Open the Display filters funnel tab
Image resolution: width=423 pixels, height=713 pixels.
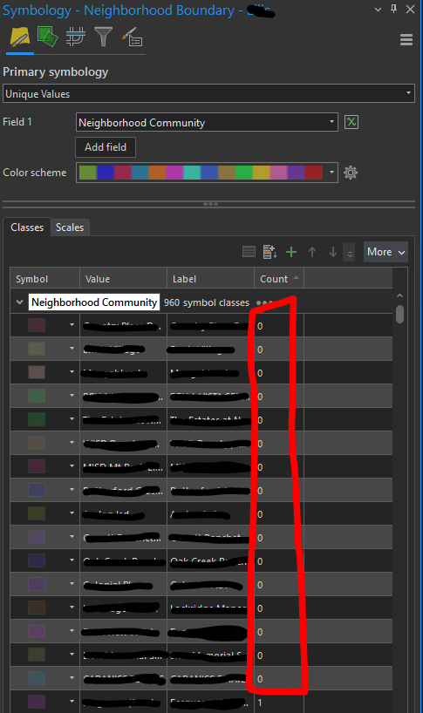pyautogui.click(x=103, y=37)
